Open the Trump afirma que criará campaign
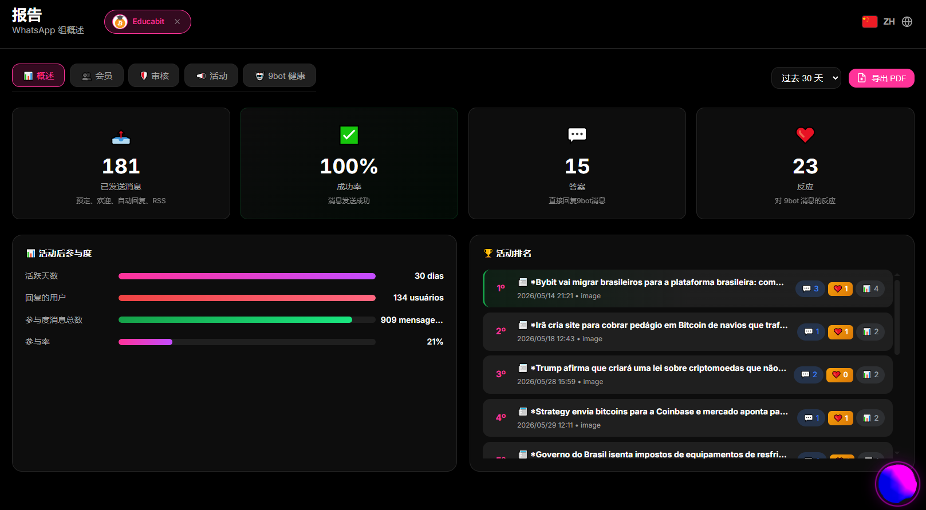926x510 pixels. click(x=687, y=374)
